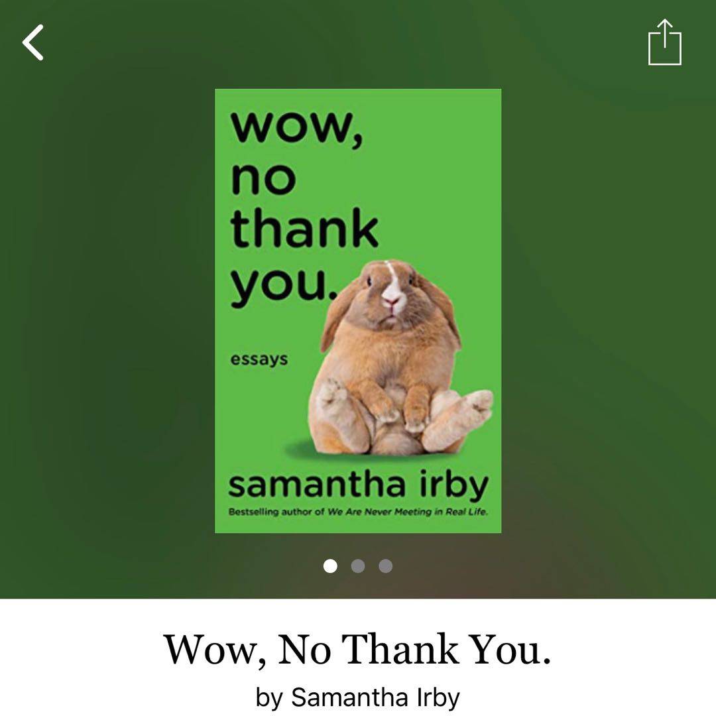This screenshot has width=716, height=716.
Task: Tap the back chevron arrow
Action: 33,42
